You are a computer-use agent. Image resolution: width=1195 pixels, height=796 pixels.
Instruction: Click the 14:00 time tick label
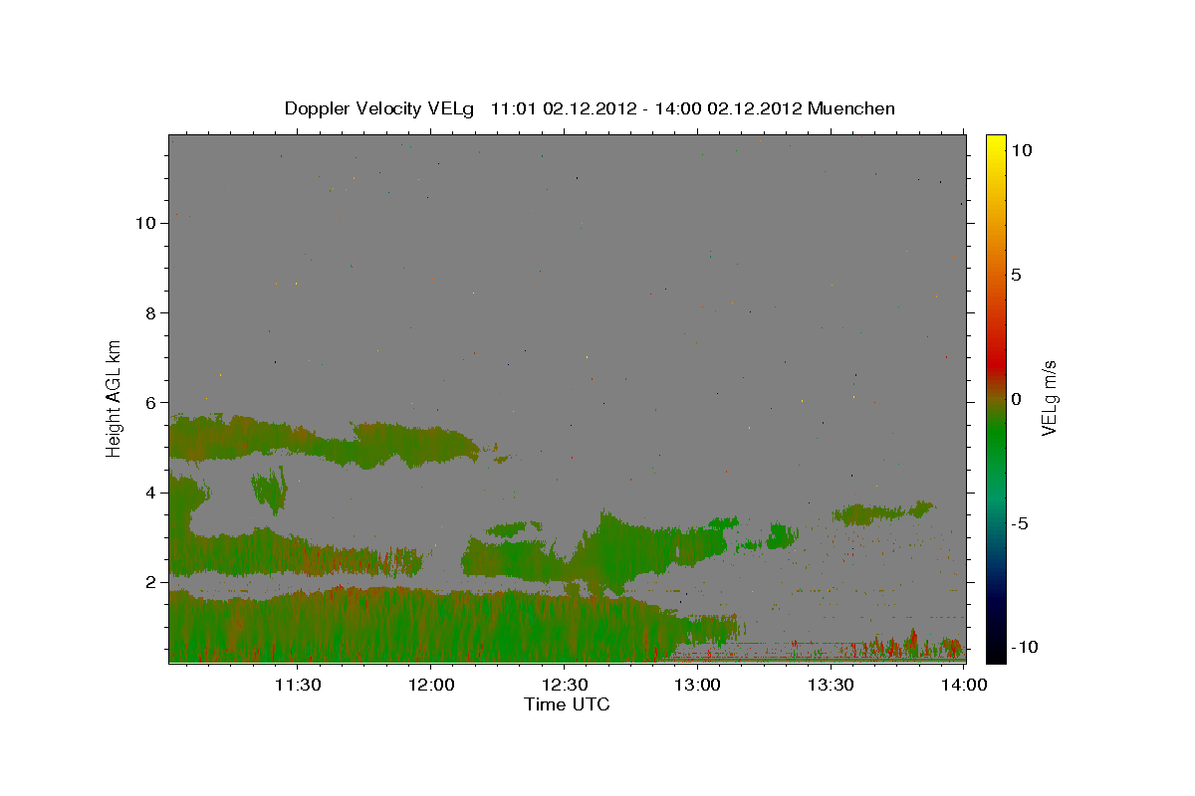[964, 685]
